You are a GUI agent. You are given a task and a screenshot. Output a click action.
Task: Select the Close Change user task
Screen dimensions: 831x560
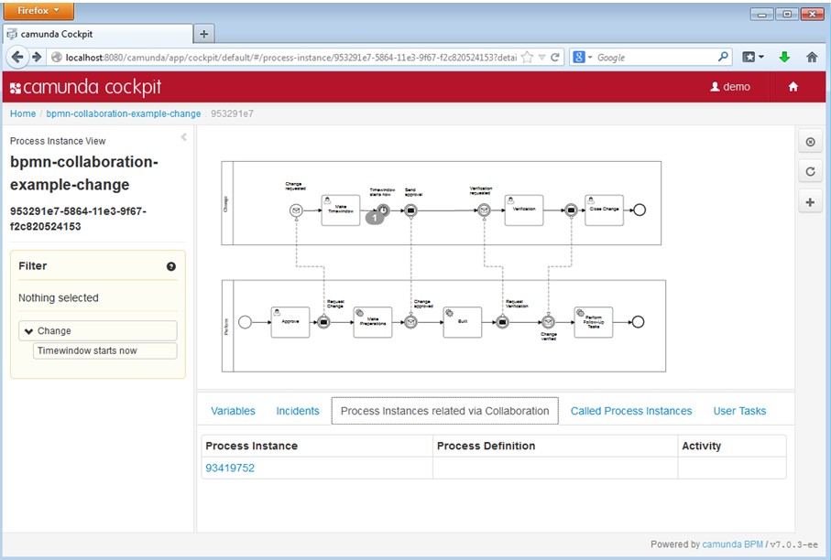(x=604, y=210)
